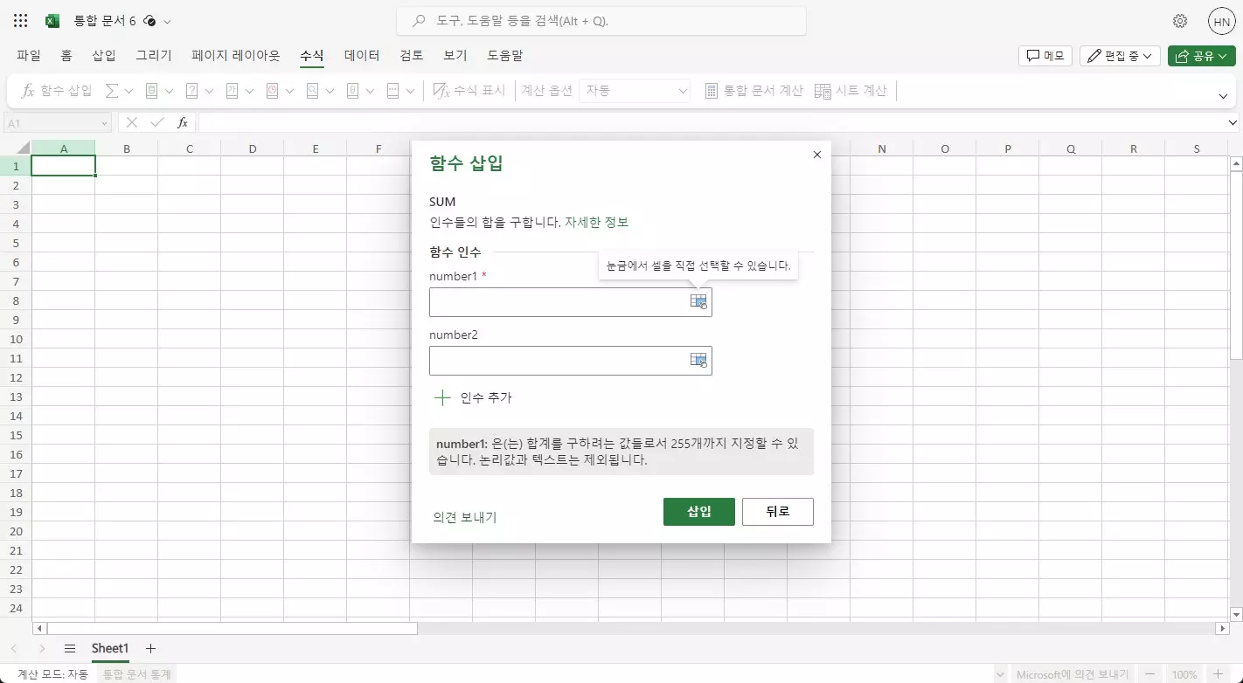Click the next sheet arrow
1243x683 pixels.
pos(42,648)
